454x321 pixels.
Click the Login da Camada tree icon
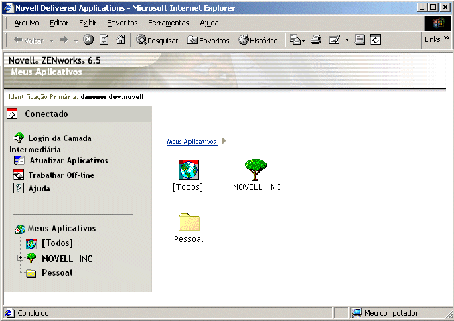click(19, 138)
